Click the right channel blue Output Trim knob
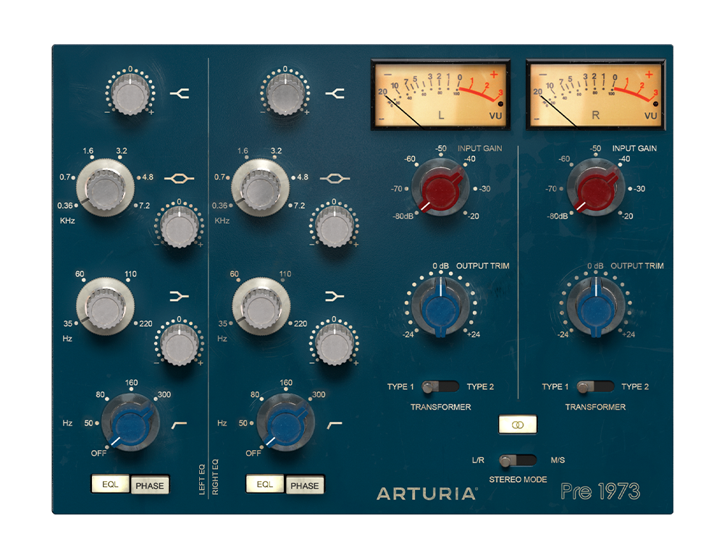 point(595,308)
